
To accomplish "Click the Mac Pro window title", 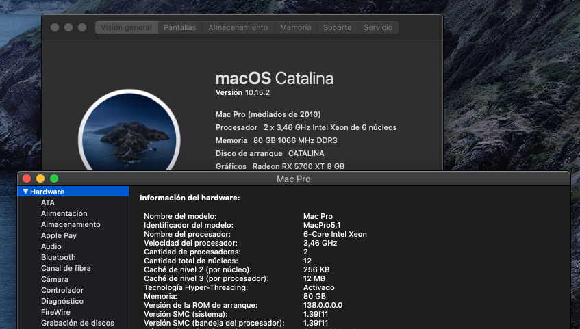I will click(293, 179).
